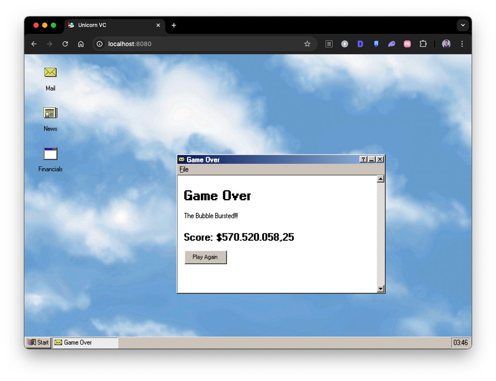Screen dimensions: 496x381
Task: Click the scroll down arrow in Game Over window
Action: (x=380, y=288)
